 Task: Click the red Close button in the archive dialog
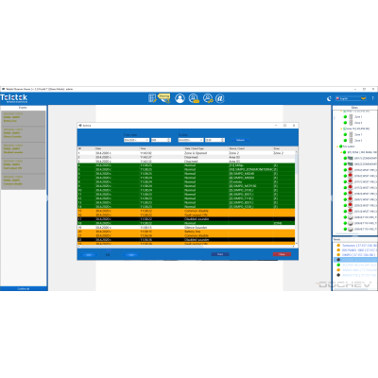(x=282, y=254)
